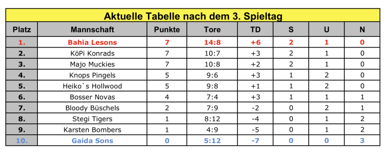Click the Karsten Bombers team cell
387x154 pixels.
click(92, 130)
